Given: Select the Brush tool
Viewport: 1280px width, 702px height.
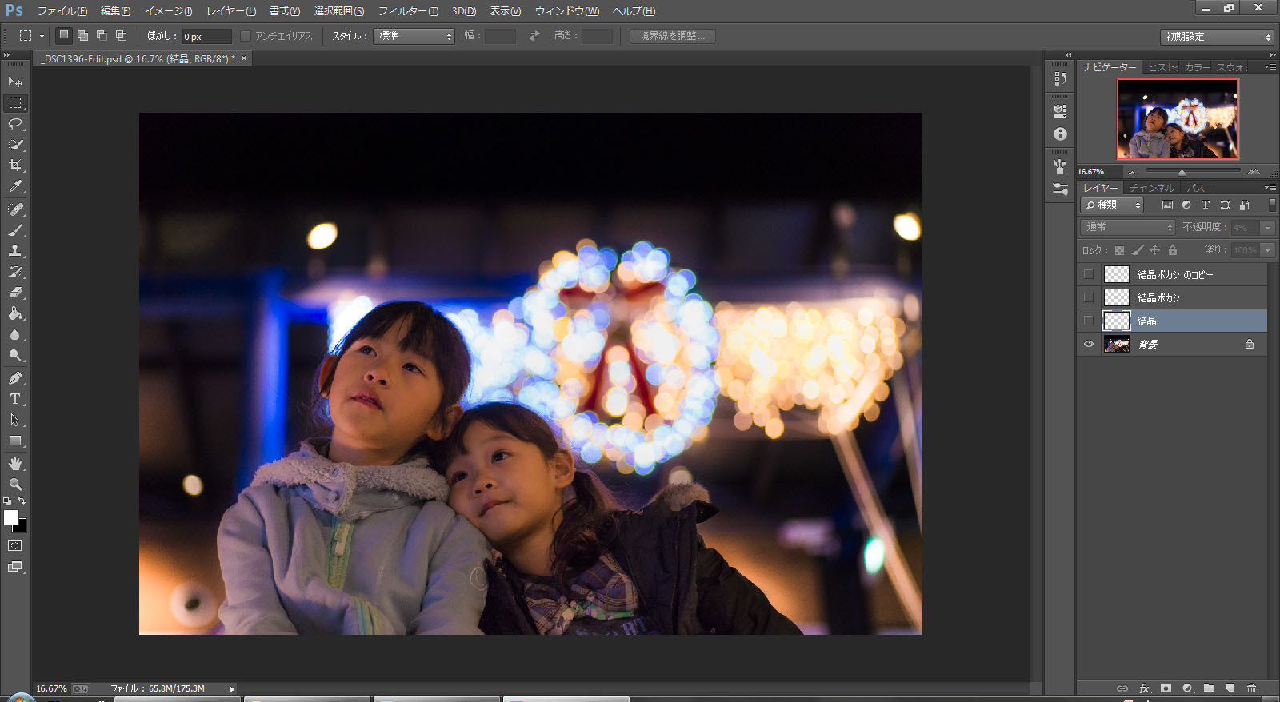Looking at the screenshot, I should [15, 230].
